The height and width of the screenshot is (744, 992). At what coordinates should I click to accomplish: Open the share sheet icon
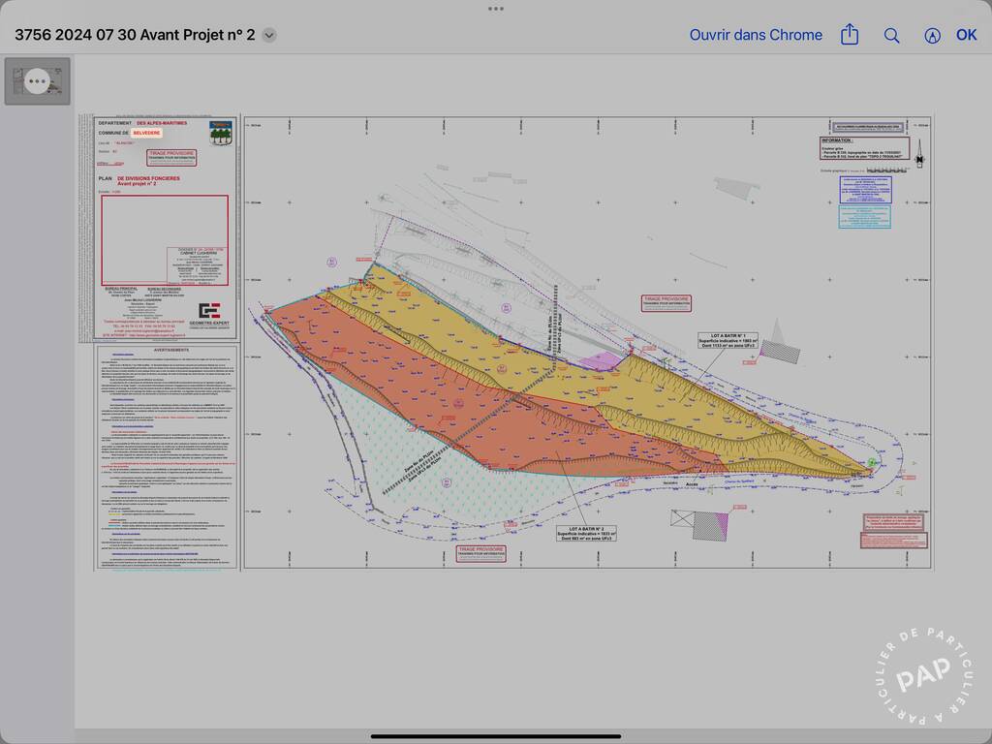coord(850,34)
